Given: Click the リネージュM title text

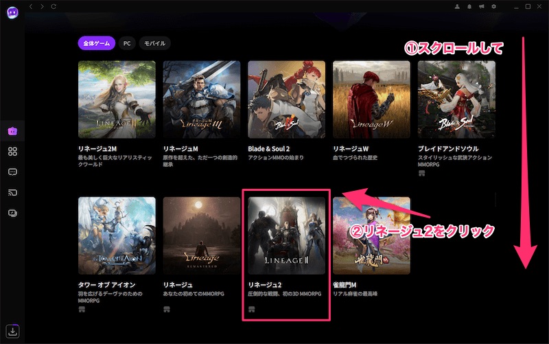Looking at the screenshot, I should pyautogui.click(x=180, y=148).
